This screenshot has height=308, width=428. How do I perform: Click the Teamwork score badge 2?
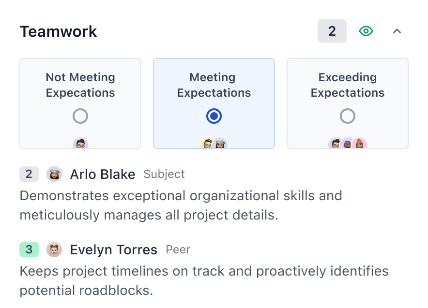pos(332,31)
